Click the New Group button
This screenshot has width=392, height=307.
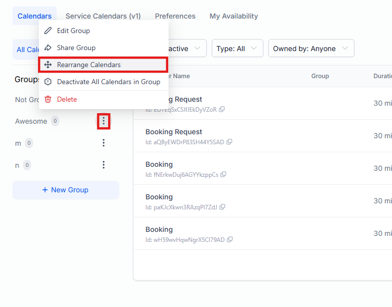(66, 190)
